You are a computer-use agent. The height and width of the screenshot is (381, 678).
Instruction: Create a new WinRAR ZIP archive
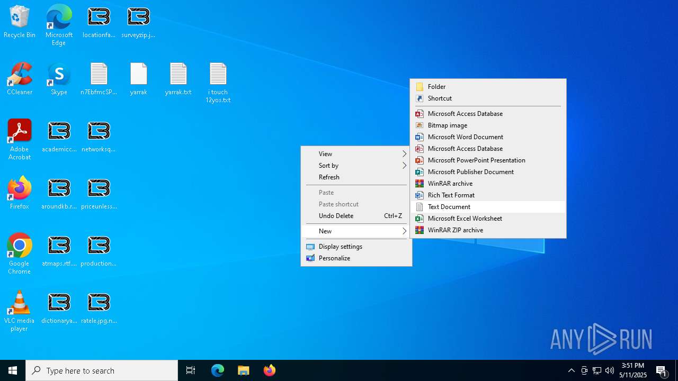(488, 230)
